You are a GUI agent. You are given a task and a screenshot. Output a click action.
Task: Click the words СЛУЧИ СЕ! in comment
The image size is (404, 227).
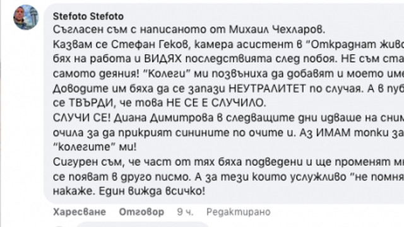pyautogui.click(x=81, y=118)
